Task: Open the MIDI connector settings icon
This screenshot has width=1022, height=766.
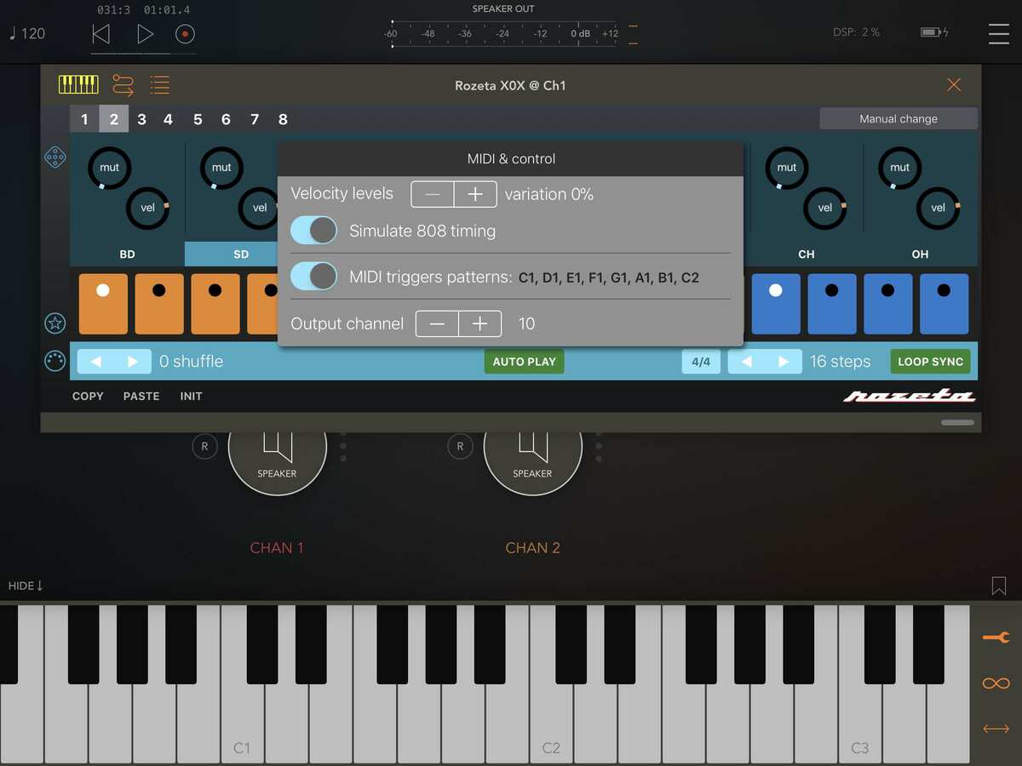Action: 55,361
